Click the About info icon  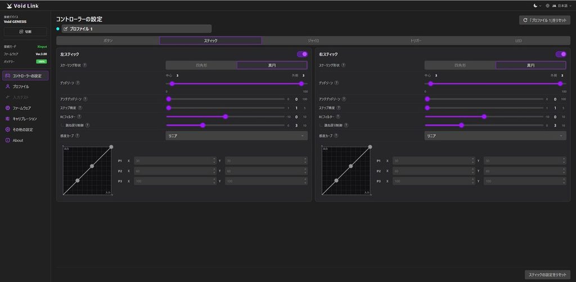pyautogui.click(x=8, y=141)
